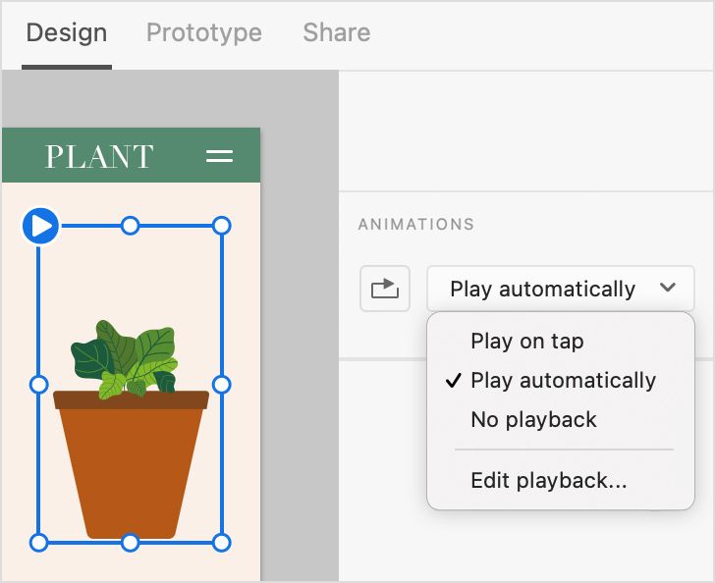Image resolution: width=715 pixels, height=583 pixels.
Task: Click the top-middle selection handle
Action: 130,226
